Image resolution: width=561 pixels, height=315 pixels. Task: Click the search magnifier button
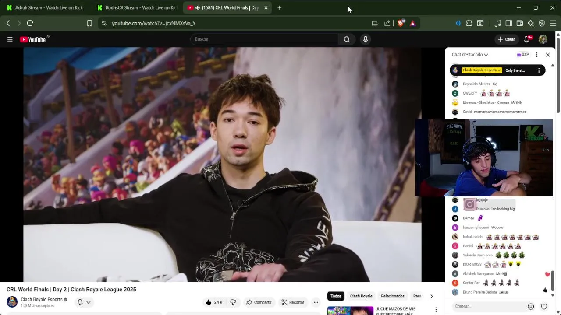[347, 39]
